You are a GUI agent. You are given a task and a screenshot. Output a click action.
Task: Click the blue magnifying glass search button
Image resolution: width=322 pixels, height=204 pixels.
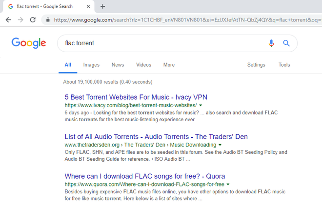click(x=286, y=43)
